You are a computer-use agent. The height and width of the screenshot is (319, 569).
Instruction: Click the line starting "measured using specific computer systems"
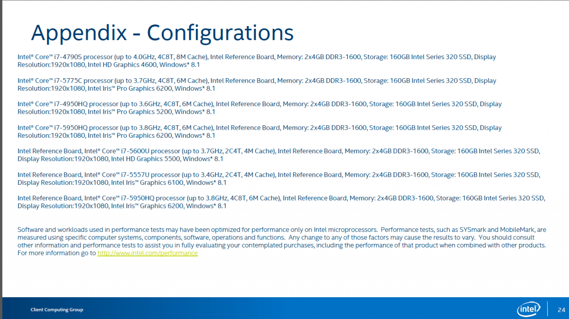point(276,237)
